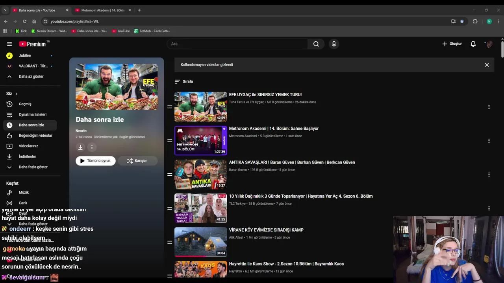Open options menu for 10 Yıllık Dağınıklık video

[489, 208]
